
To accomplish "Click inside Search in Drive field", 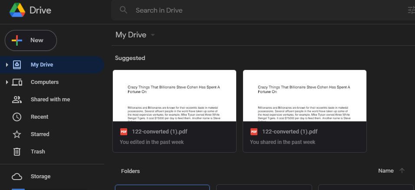I will coord(263,10).
